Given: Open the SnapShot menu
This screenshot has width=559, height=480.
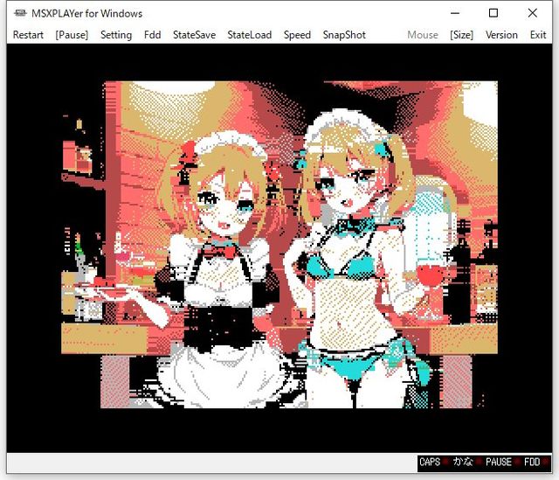Looking at the screenshot, I should click(x=344, y=35).
